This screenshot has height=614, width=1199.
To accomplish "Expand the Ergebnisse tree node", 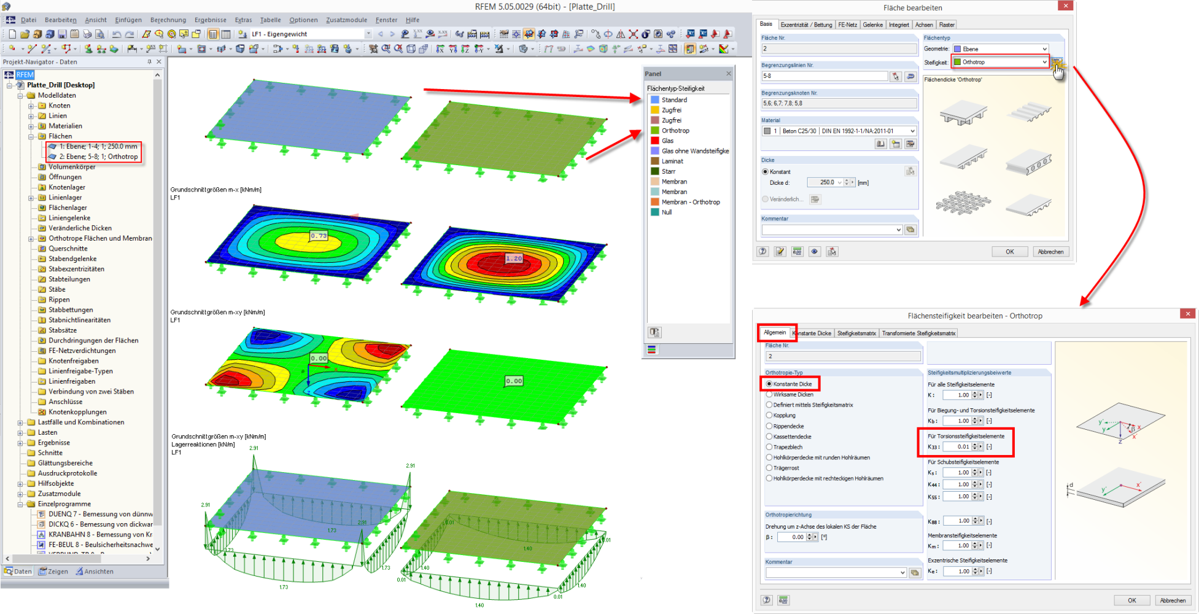I will [20, 443].
